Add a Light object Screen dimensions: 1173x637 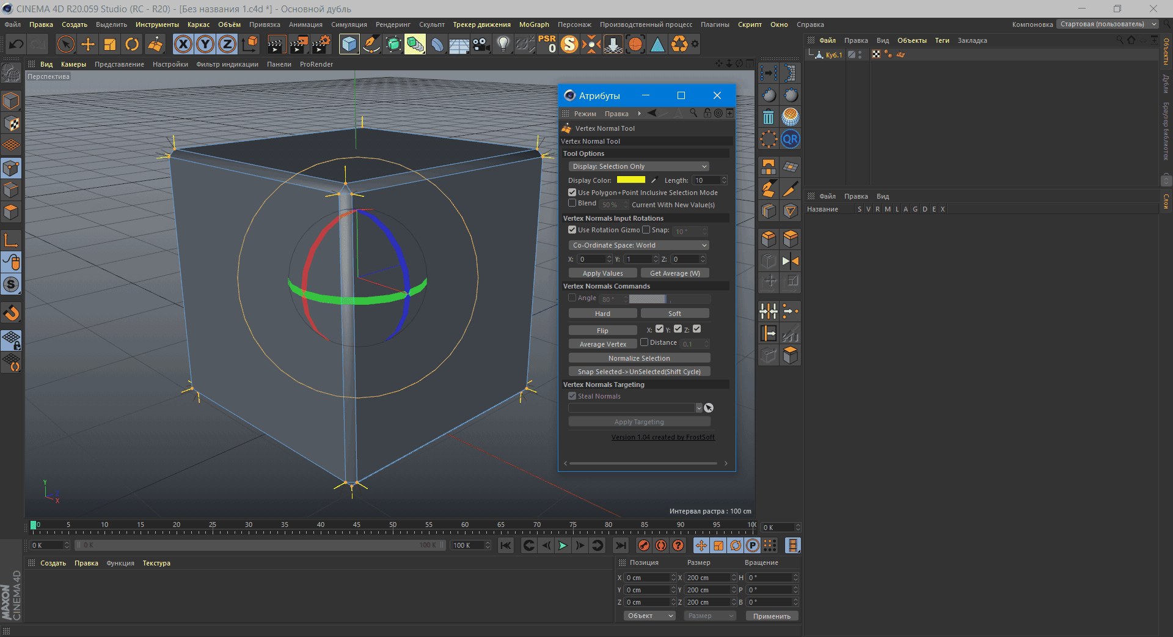click(503, 44)
